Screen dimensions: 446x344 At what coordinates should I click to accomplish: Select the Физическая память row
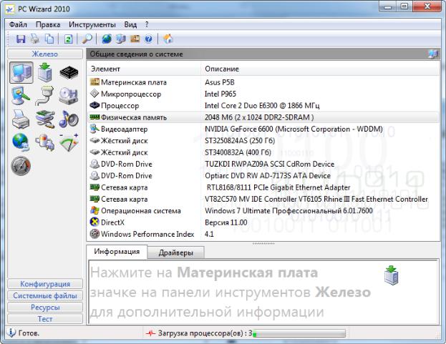[x=263, y=117]
